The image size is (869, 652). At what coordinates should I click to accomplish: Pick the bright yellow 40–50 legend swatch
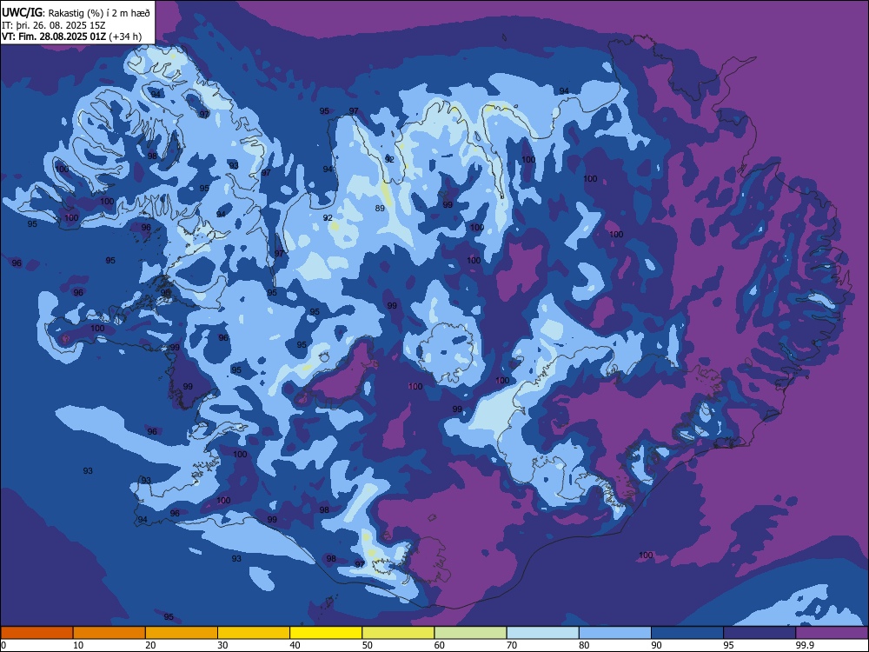[x=326, y=633]
